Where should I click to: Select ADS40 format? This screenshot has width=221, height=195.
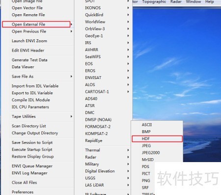[91, 99]
